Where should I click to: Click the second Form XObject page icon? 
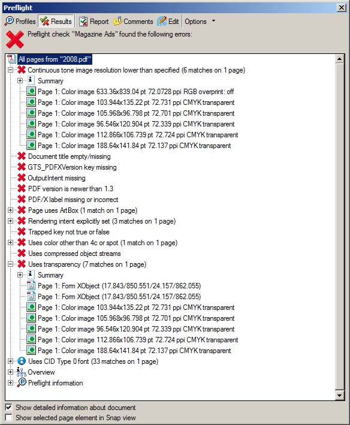click(31, 297)
